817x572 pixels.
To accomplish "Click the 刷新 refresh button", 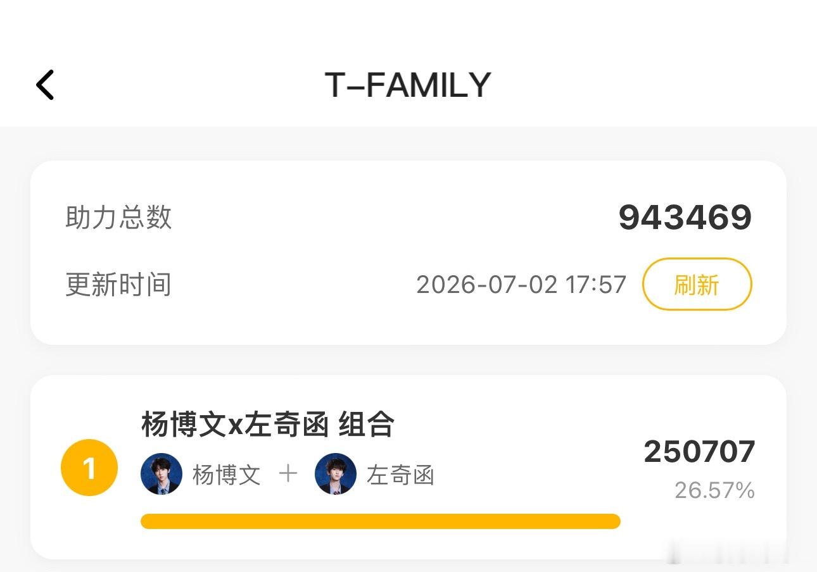I will [x=697, y=284].
